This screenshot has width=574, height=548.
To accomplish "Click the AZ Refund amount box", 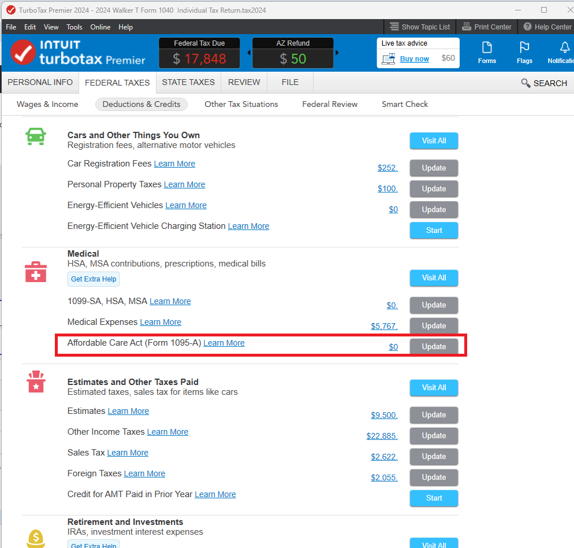I will click(293, 53).
